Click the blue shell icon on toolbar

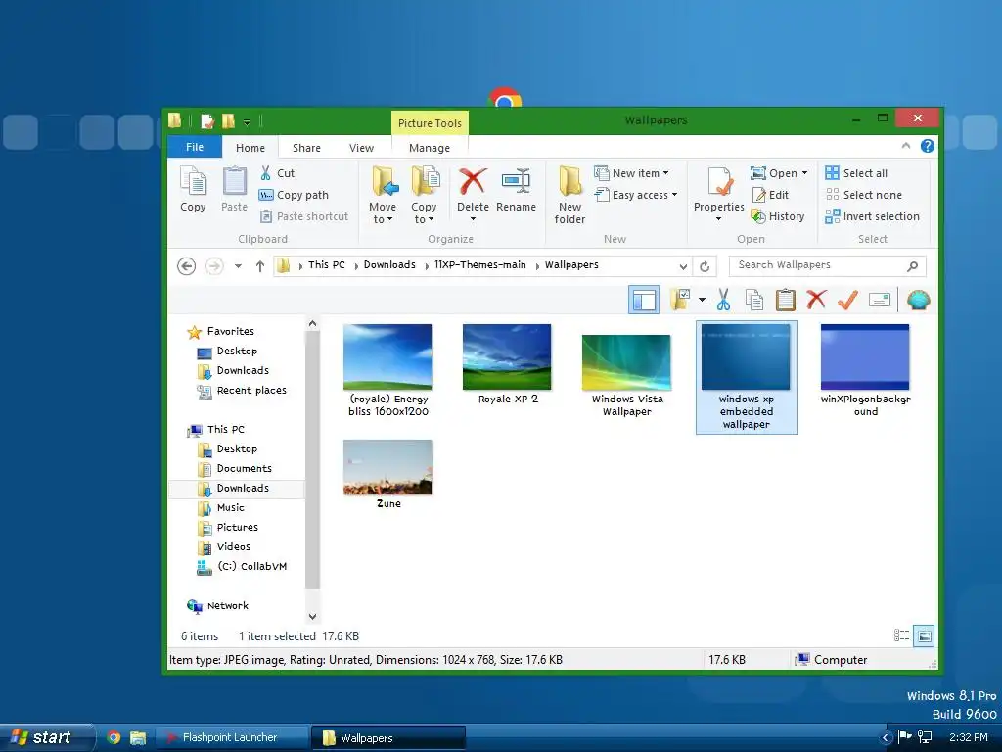[918, 300]
